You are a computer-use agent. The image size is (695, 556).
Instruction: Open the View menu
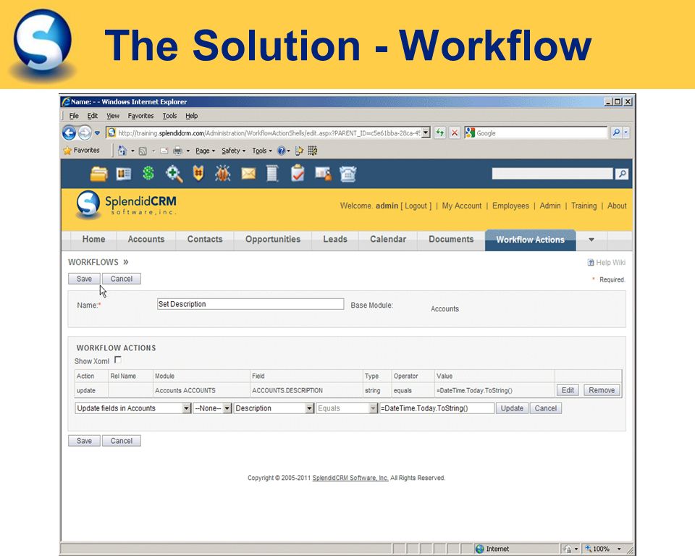click(113, 116)
